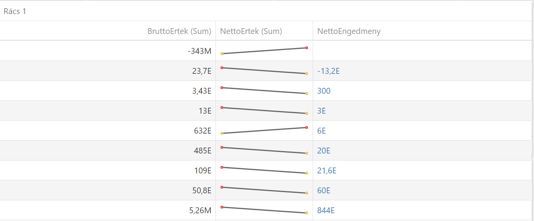The image size is (534, 221).
Task: Click the sparkline in the 632E row
Action: [264, 130]
